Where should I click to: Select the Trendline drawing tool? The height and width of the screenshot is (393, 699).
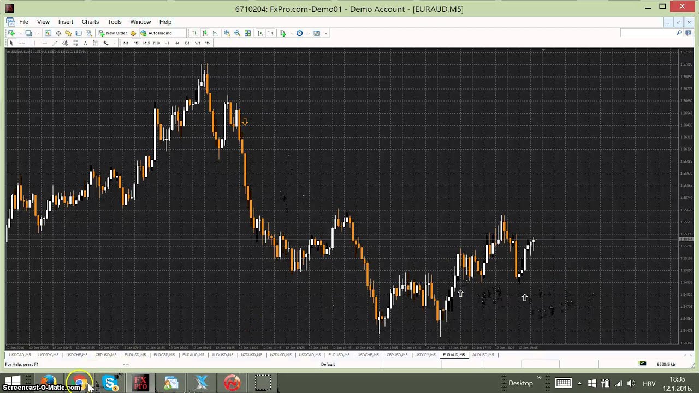(55, 43)
